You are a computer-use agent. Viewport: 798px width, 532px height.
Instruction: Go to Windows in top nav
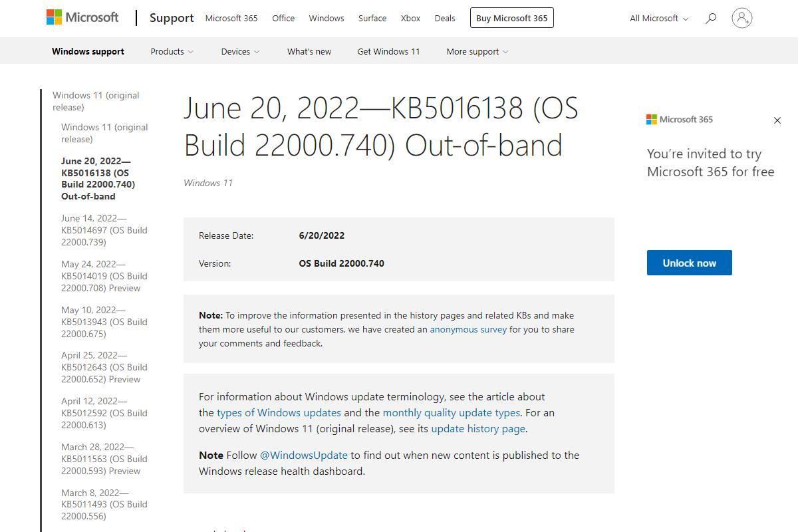(x=327, y=18)
